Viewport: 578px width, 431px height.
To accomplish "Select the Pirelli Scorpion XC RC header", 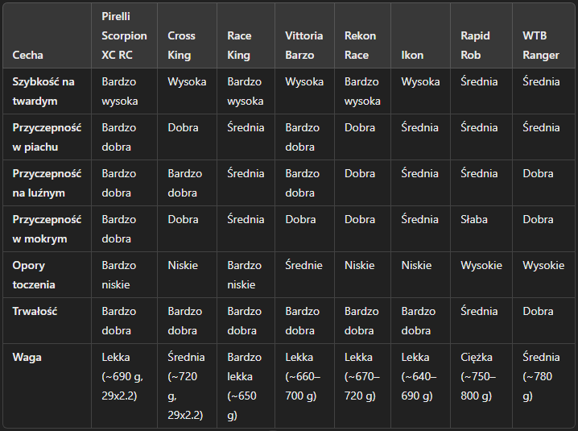I will (x=124, y=36).
